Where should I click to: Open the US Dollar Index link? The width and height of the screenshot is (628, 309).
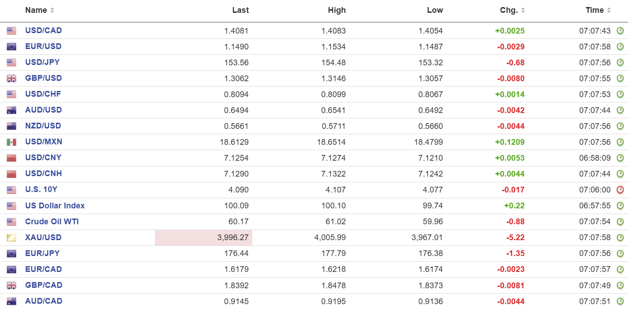55,206
